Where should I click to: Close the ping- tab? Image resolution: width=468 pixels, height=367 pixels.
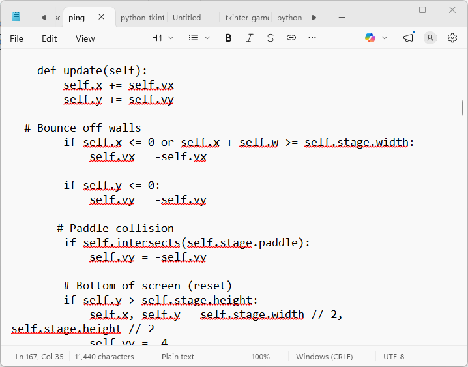pos(102,17)
